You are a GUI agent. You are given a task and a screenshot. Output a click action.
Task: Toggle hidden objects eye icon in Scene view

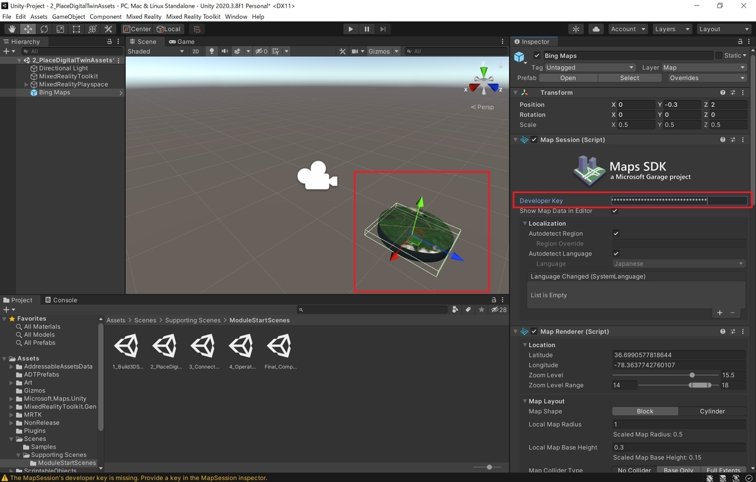click(x=260, y=51)
